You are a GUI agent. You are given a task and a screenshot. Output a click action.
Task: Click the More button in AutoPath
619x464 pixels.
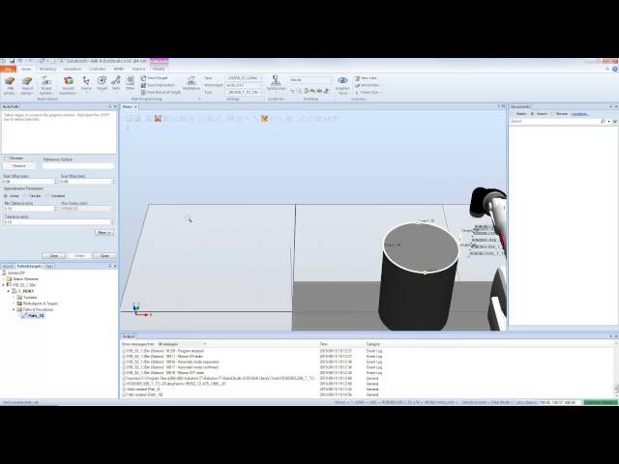(x=104, y=233)
